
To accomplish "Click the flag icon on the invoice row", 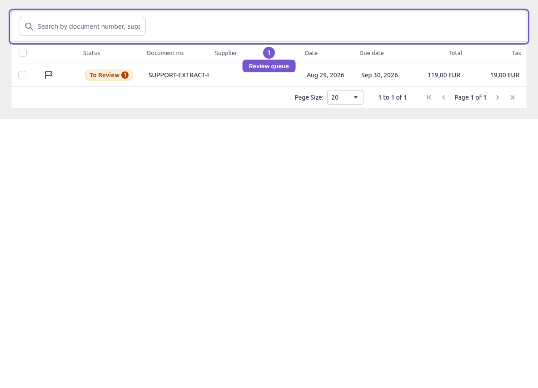I will 49,75.
